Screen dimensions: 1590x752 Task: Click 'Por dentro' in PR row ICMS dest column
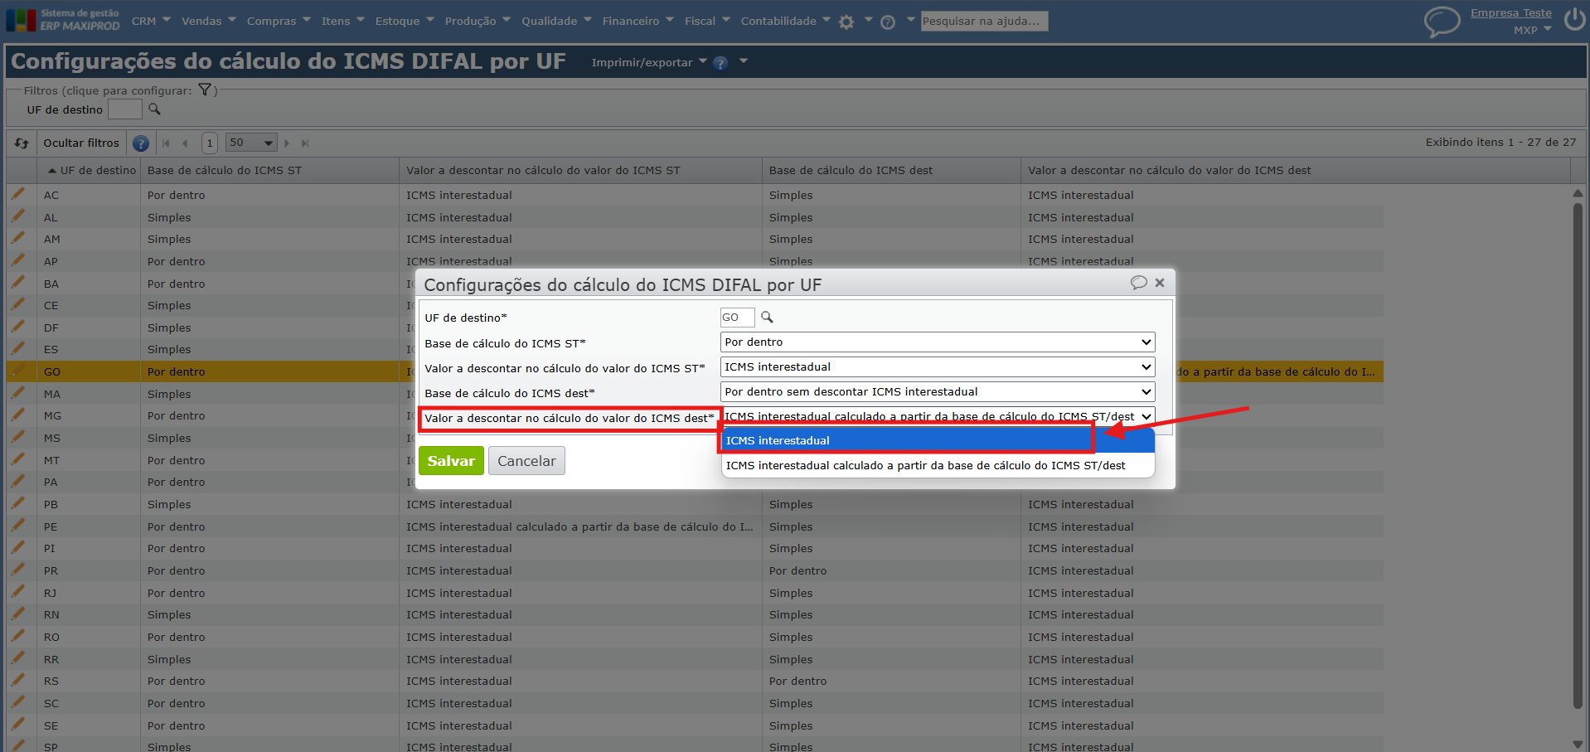797,570
